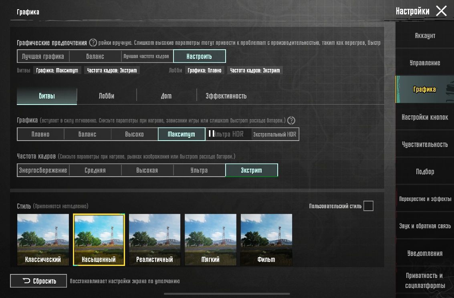Pick the Фильм style thumbnail

tap(266, 240)
